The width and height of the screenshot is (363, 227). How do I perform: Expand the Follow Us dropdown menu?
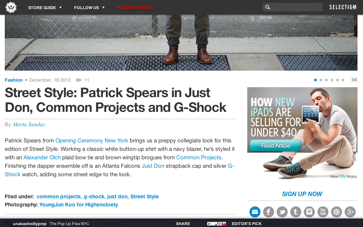coord(89,8)
